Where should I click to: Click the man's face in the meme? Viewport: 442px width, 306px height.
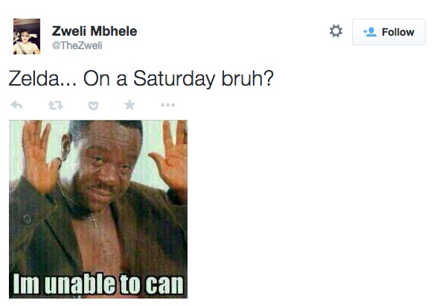(108, 165)
